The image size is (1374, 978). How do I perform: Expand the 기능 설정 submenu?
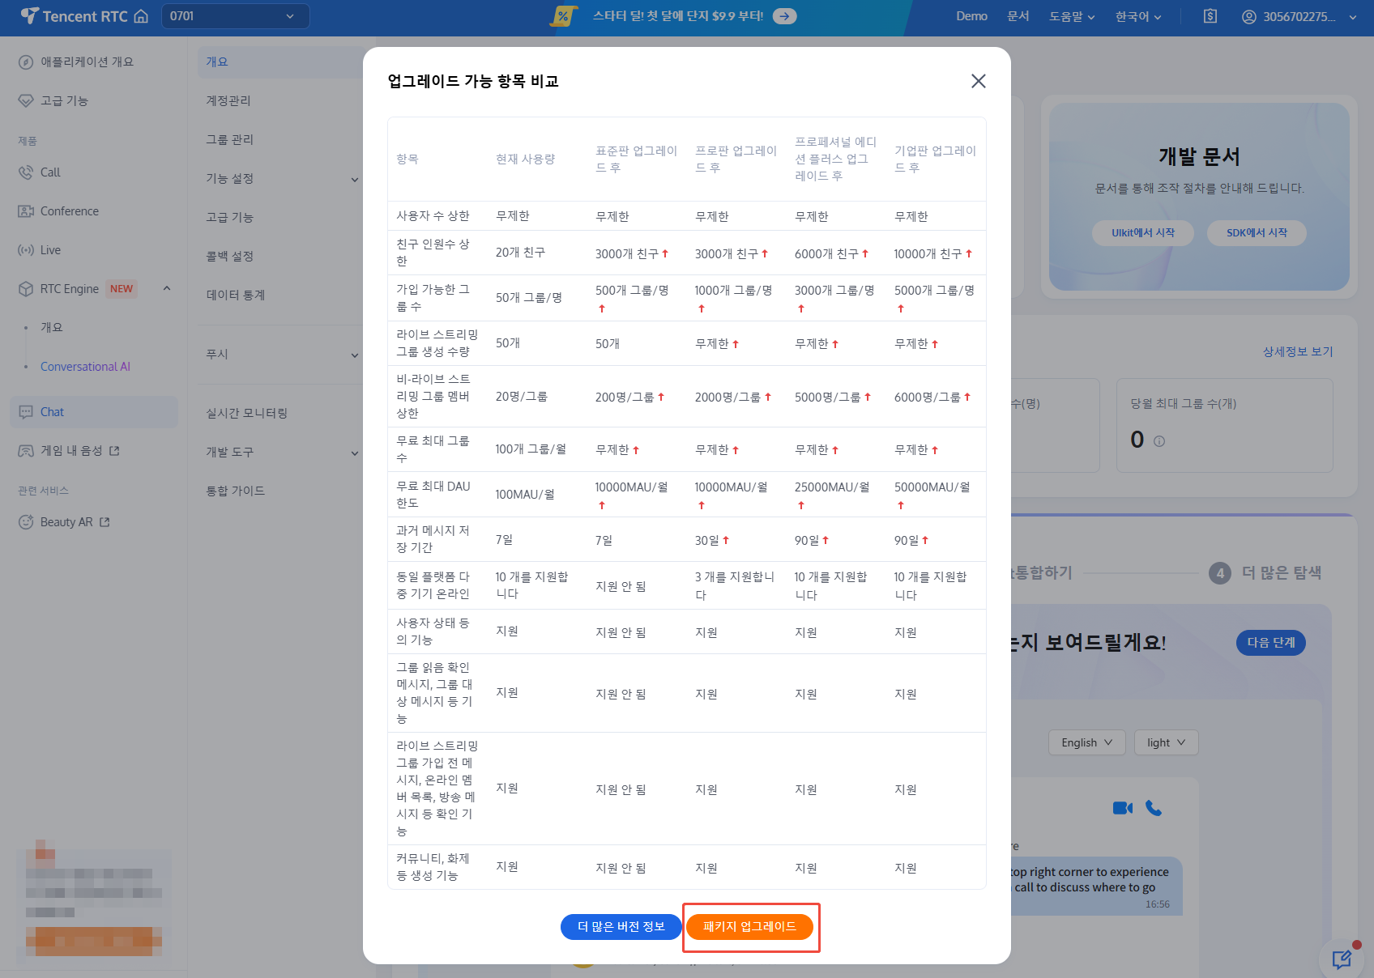pyautogui.click(x=354, y=179)
